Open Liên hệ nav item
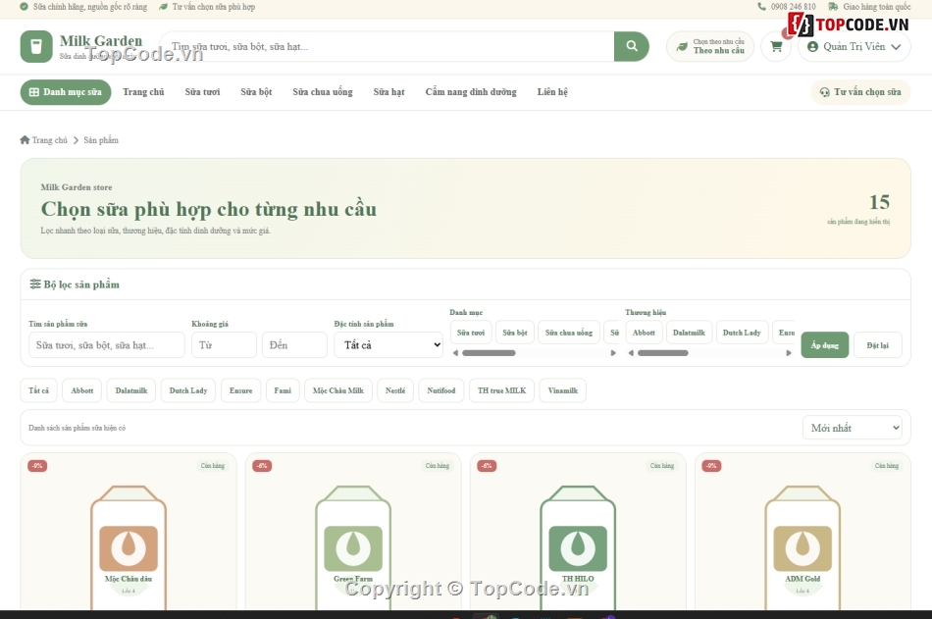The image size is (932, 619). click(552, 92)
